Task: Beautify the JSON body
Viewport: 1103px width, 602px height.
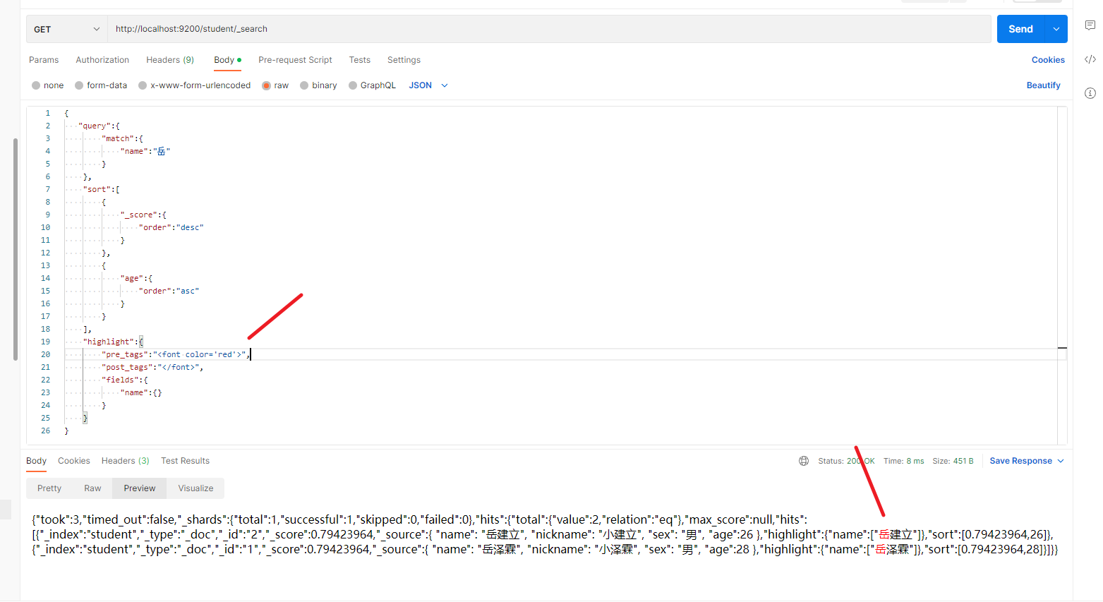Action: click(1043, 85)
